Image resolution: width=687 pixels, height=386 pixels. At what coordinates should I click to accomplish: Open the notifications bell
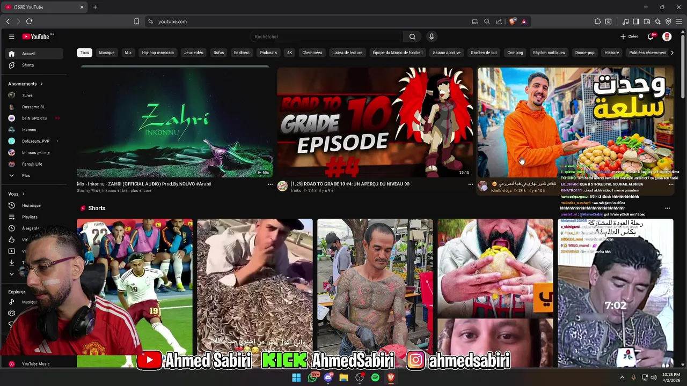coord(651,36)
